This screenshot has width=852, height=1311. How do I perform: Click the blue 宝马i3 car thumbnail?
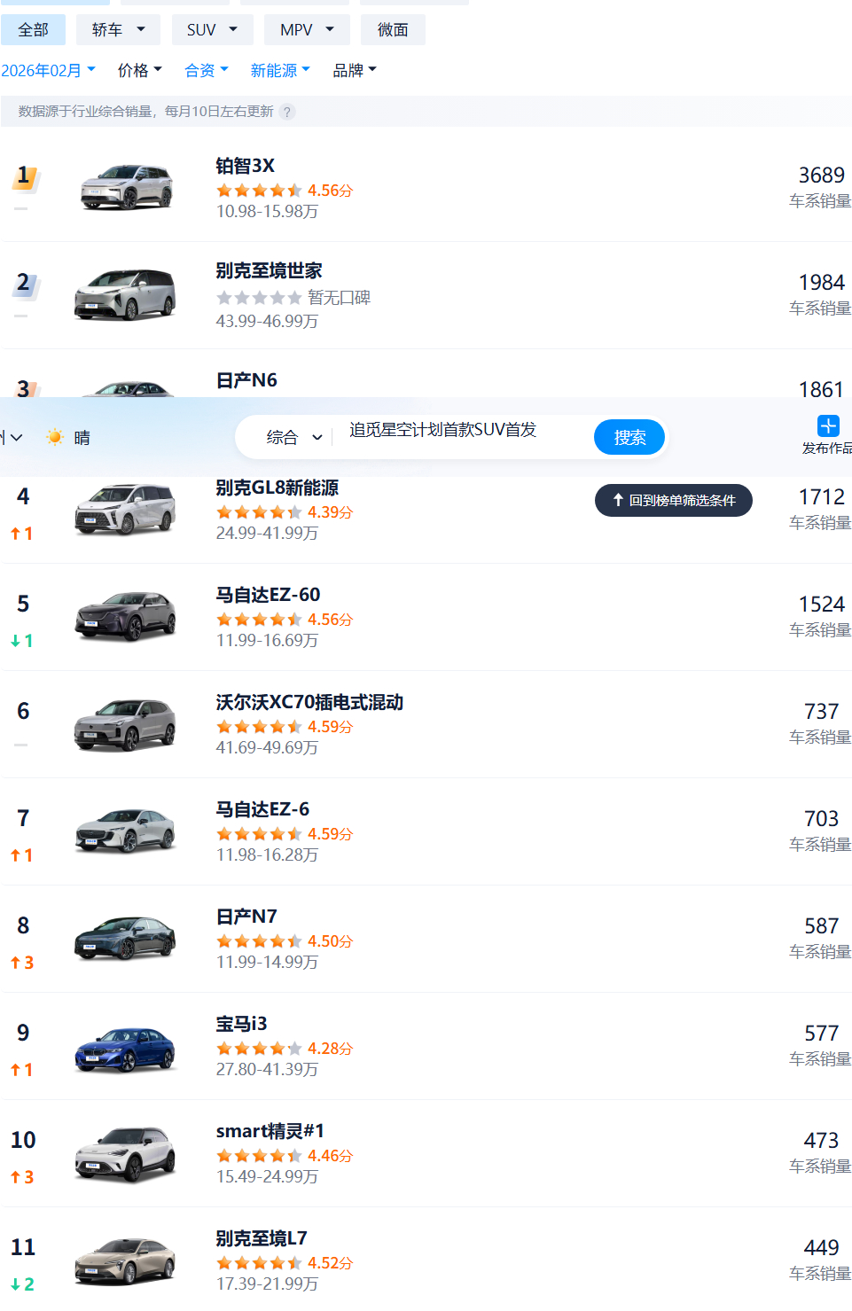[125, 1050]
